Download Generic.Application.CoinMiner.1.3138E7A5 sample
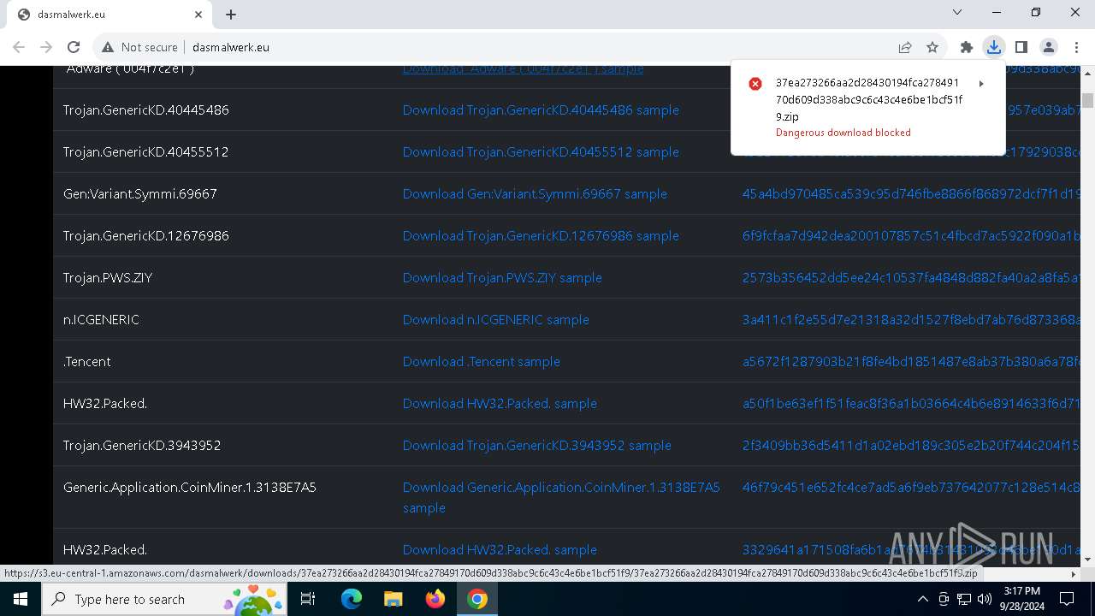The image size is (1095, 616). coord(561,497)
